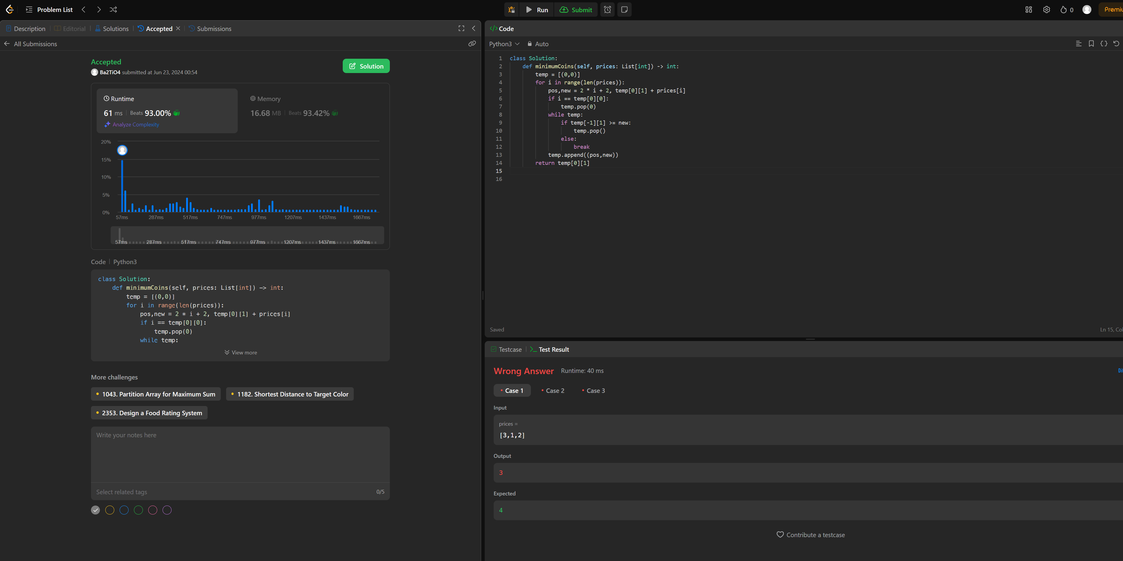1123x561 pixels.
Task: Click the Premium button
Action: click(1111, 10)
